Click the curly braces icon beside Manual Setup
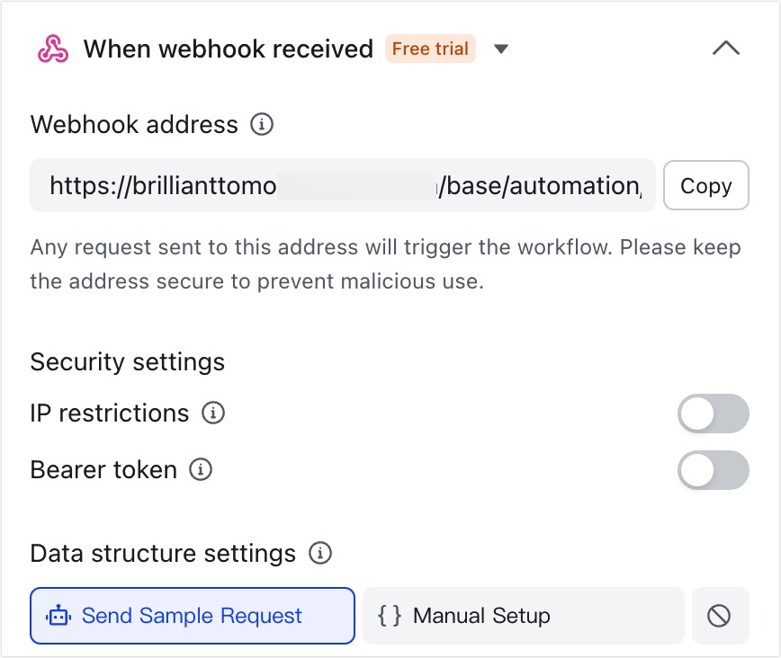This screenshot has height=658, width=781. point(390,616)
